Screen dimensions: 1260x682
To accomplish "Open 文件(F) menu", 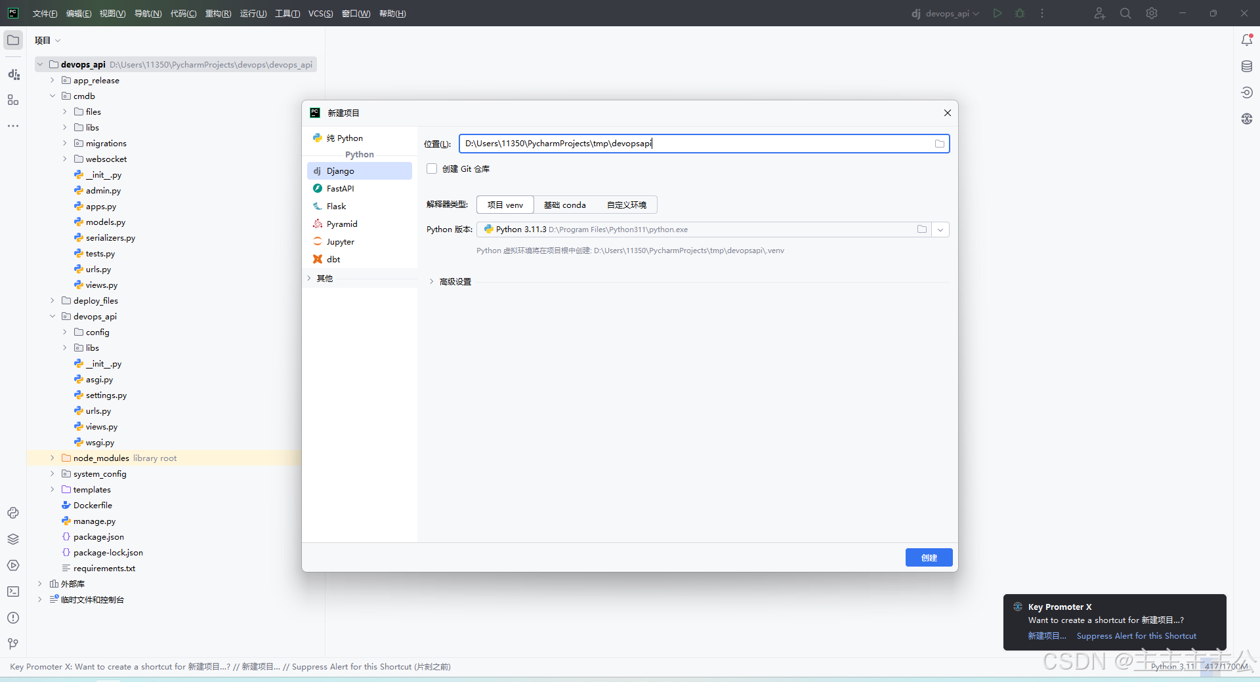I will [x=45, y=13].
